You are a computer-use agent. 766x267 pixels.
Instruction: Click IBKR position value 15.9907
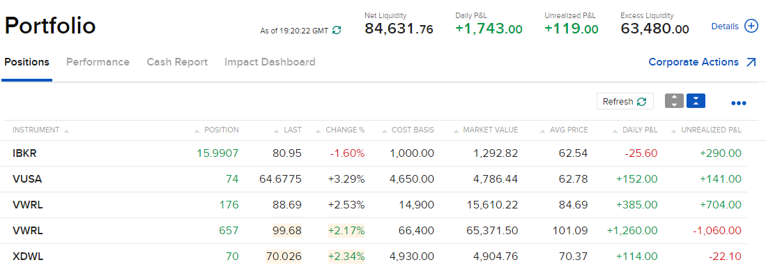tap(218, 153)
